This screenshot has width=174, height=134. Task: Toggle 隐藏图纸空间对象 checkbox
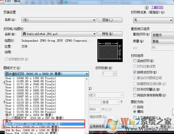click(135, 83)
